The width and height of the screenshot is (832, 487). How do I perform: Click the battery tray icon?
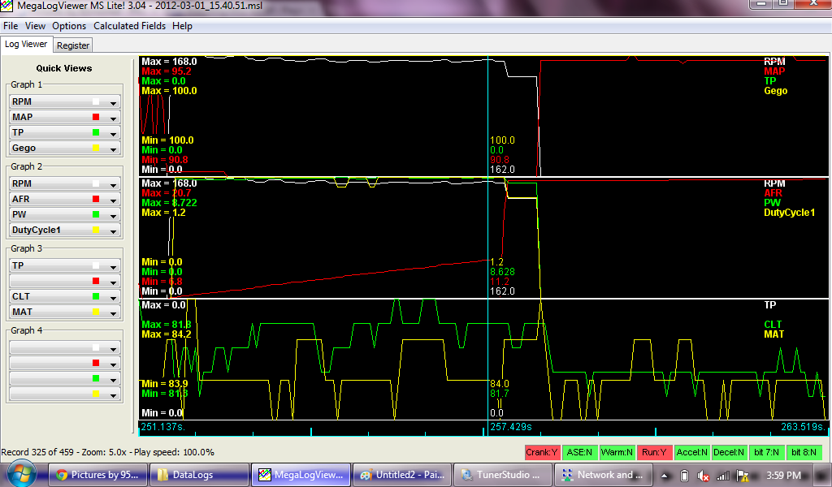coord(684,476)
